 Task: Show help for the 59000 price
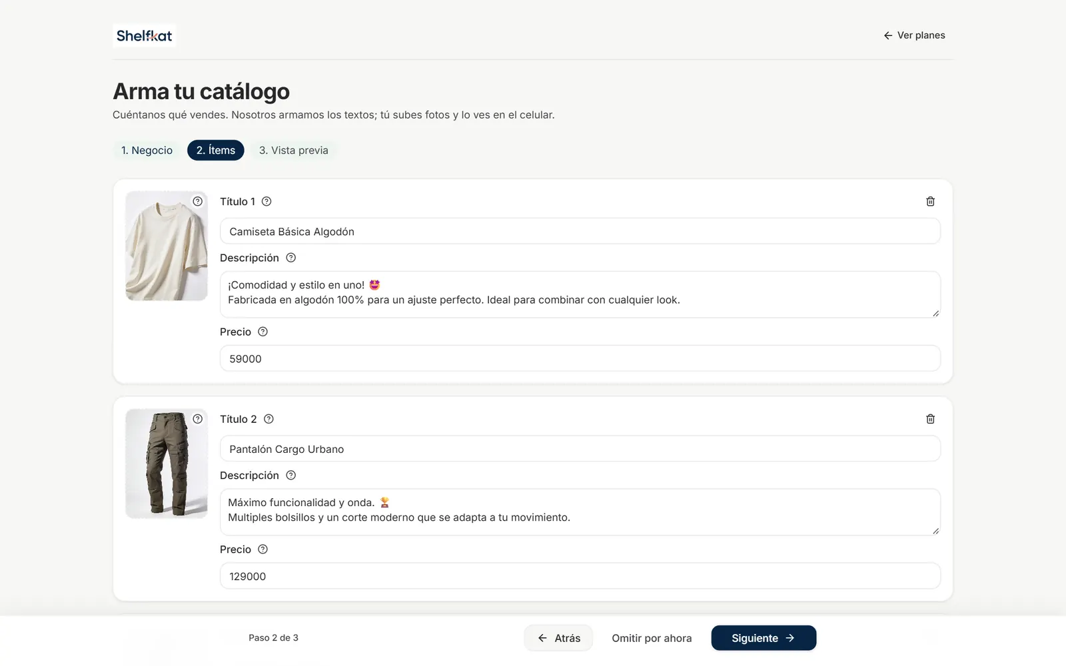click(263, 332)
